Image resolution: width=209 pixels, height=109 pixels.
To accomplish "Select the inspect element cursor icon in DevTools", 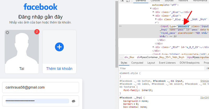I will click(122, 1).
